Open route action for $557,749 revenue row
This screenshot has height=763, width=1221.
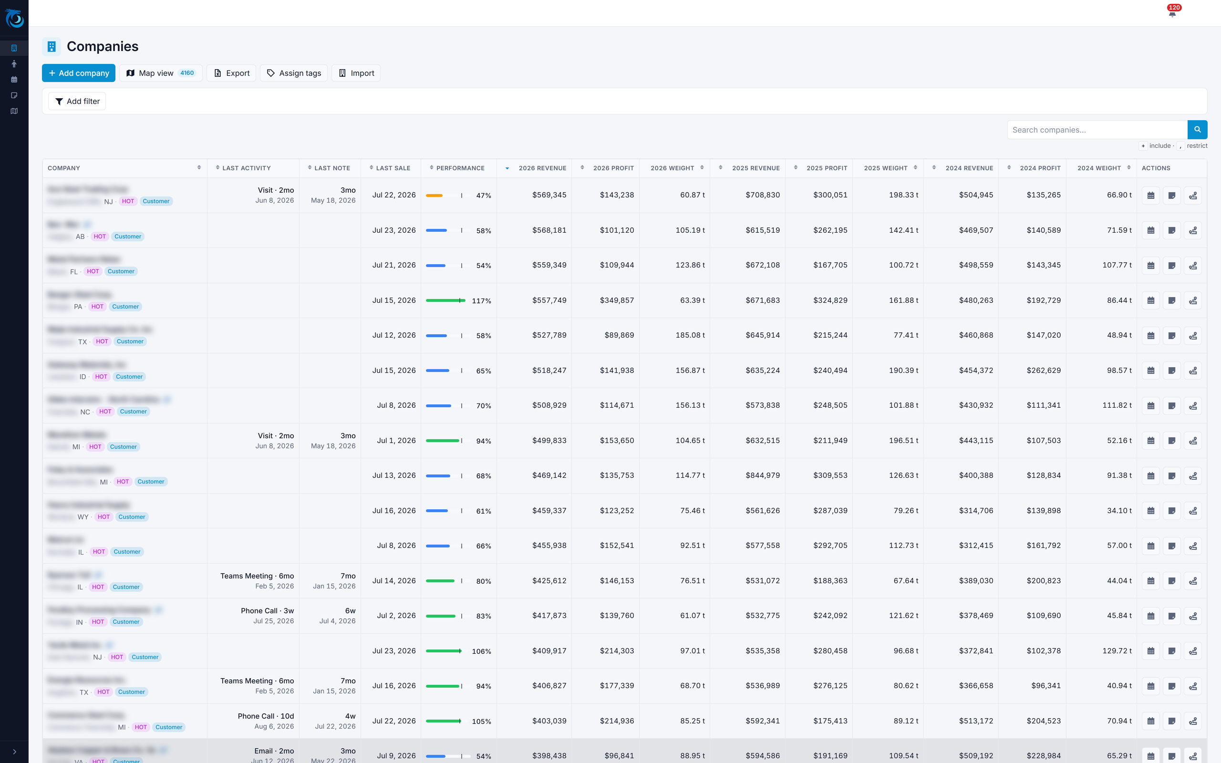point(1193,301)
